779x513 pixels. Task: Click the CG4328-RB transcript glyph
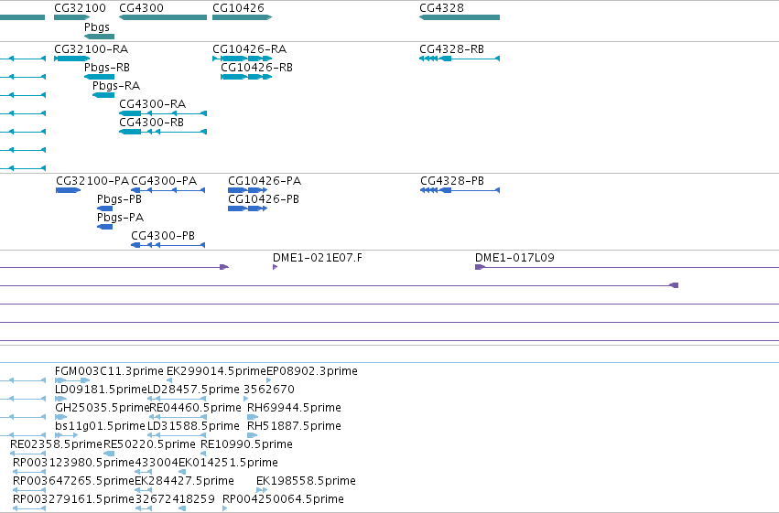[x=460, y=59]
